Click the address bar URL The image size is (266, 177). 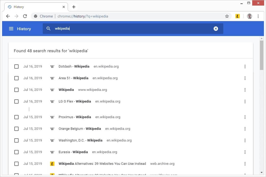pos(83,16)
